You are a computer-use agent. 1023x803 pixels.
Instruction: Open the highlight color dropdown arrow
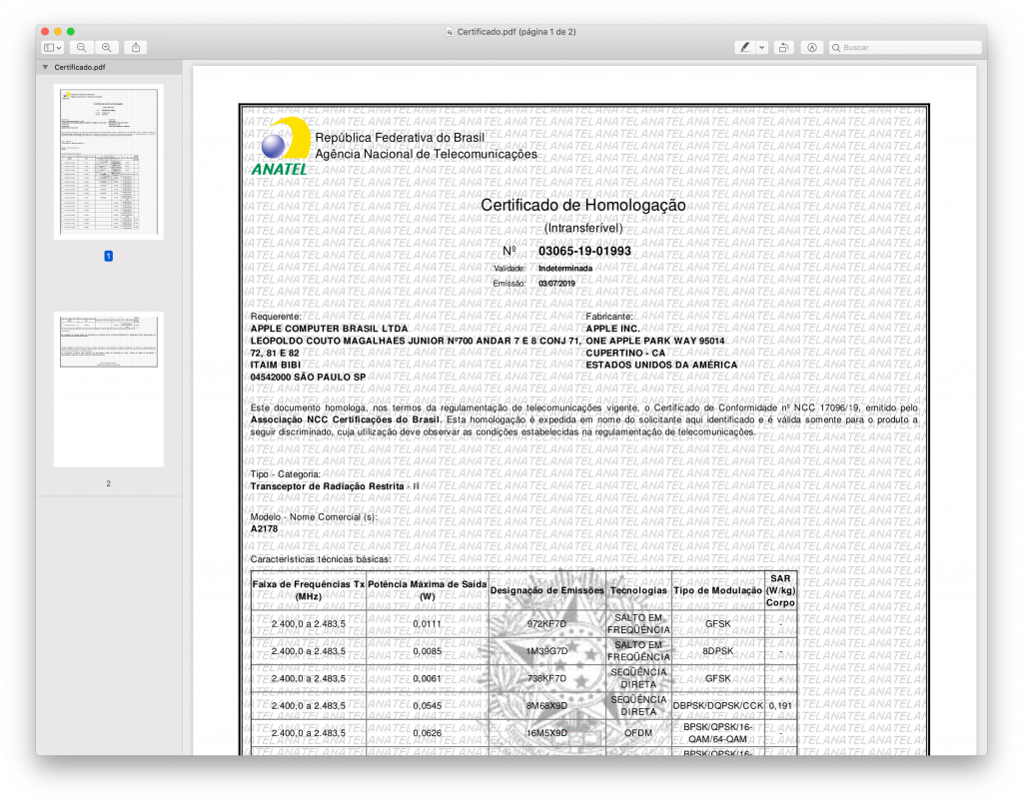pos(761,48)
